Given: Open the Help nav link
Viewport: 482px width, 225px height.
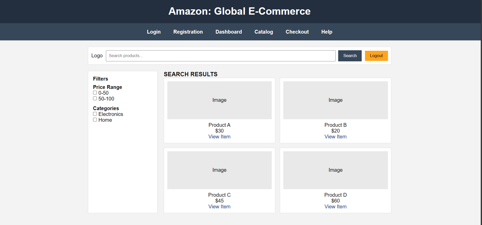Looking at the screenshot, I should [327, 32].
